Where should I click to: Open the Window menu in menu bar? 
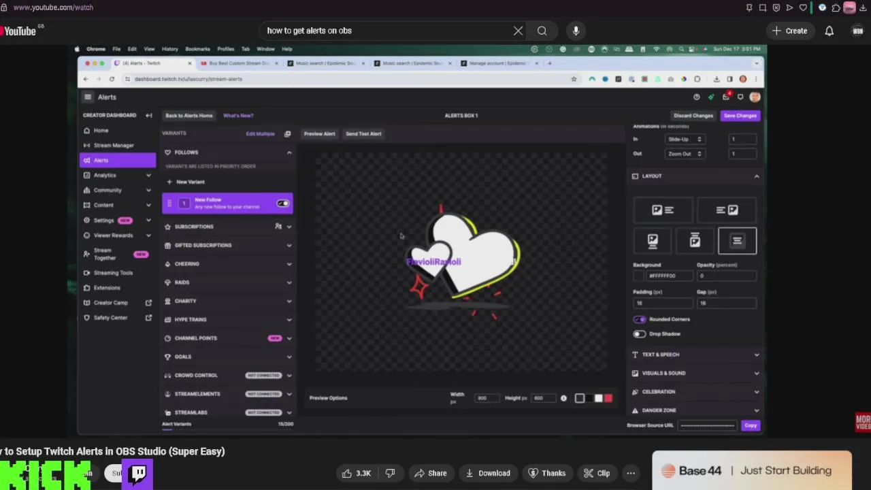tap(265, 49)
